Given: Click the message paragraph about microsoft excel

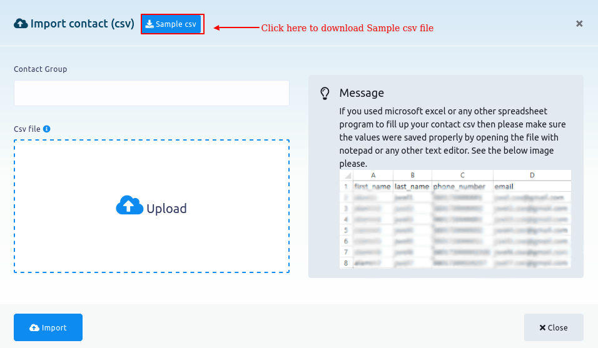Looking at the screenshot, I should point(453,137).
